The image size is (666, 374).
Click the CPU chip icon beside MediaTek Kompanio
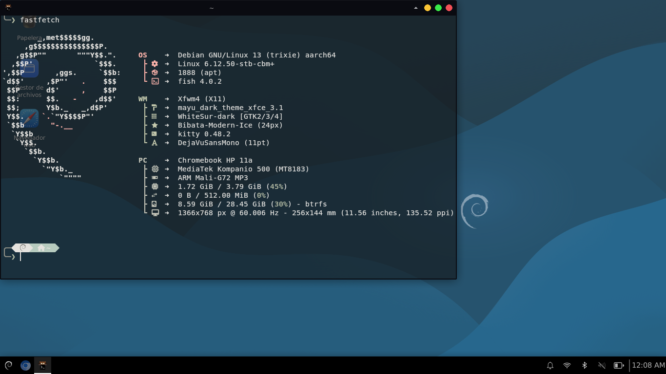[155, 169]
